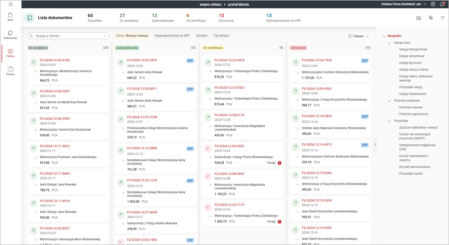449x245 pixels.
Task: Collapse the Usługi obce tree node
Action: 389,43
